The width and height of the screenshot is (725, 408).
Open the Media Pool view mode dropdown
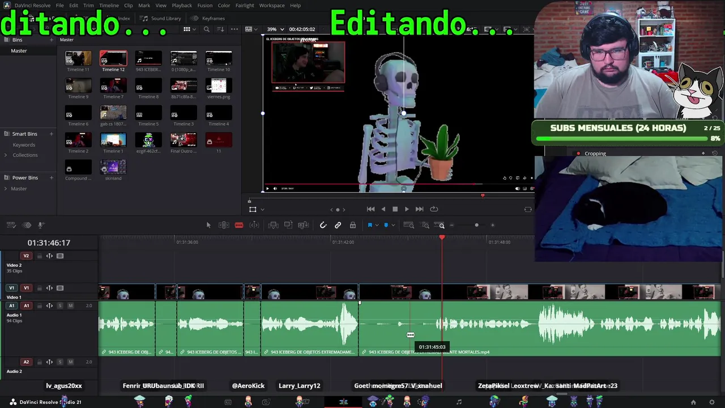tap(189, 29)
